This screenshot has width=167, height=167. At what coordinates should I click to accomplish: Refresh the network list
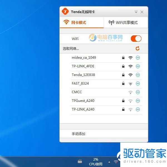137,48
